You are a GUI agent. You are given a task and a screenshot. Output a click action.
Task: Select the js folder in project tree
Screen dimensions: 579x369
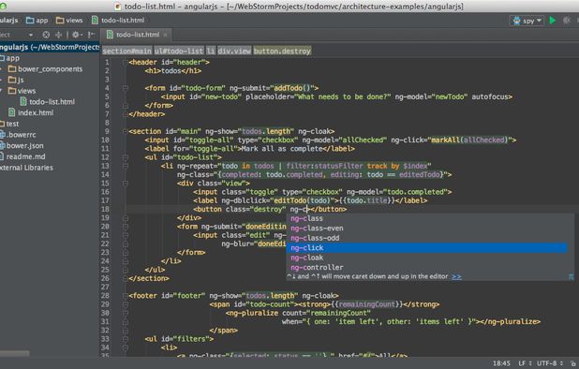pos(16,80)
